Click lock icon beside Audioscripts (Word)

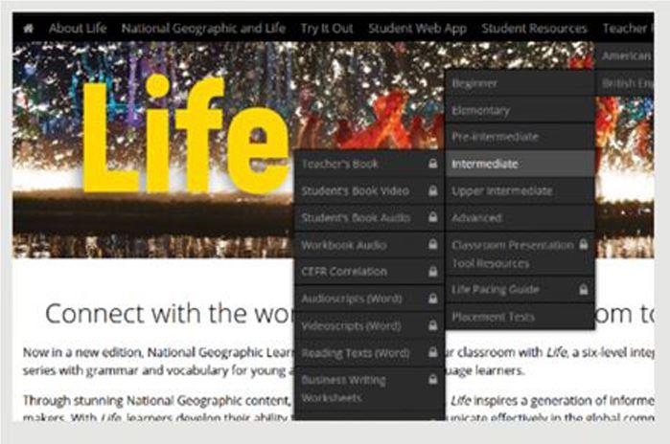pos(433,299)
